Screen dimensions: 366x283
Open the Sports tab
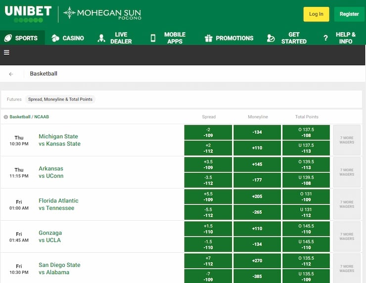22,38
